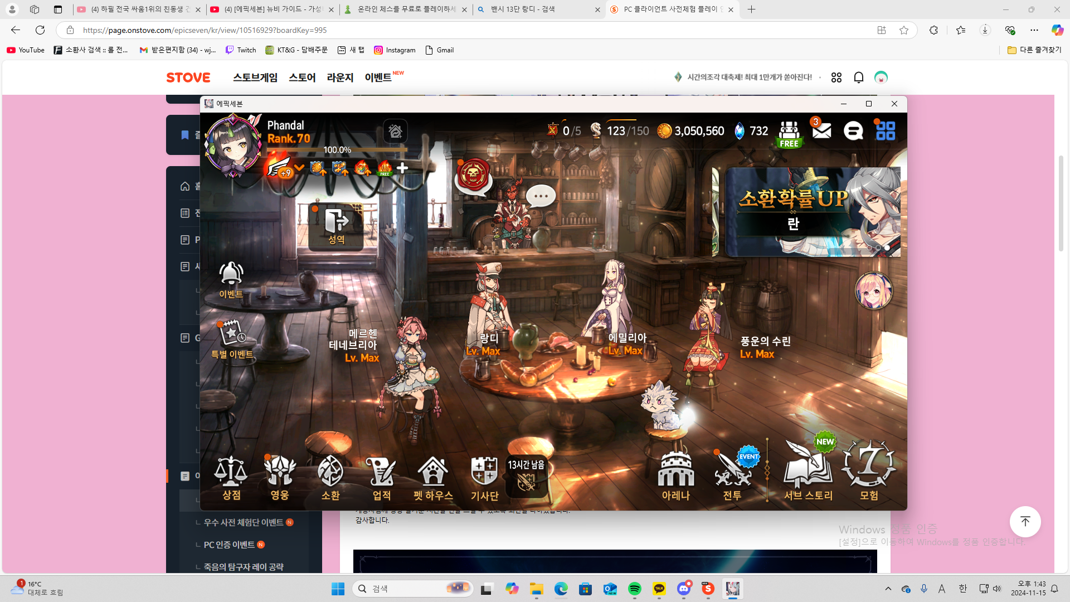This screenshot has width=1070, height=602.
Task: Click the pink-haired character portrait bubble
Action: pyautogui.click(x=873, y=290)
